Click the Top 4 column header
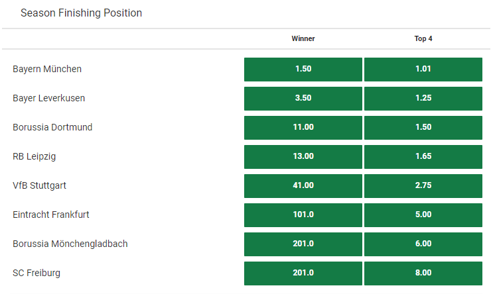 click(x=423, y=38)
